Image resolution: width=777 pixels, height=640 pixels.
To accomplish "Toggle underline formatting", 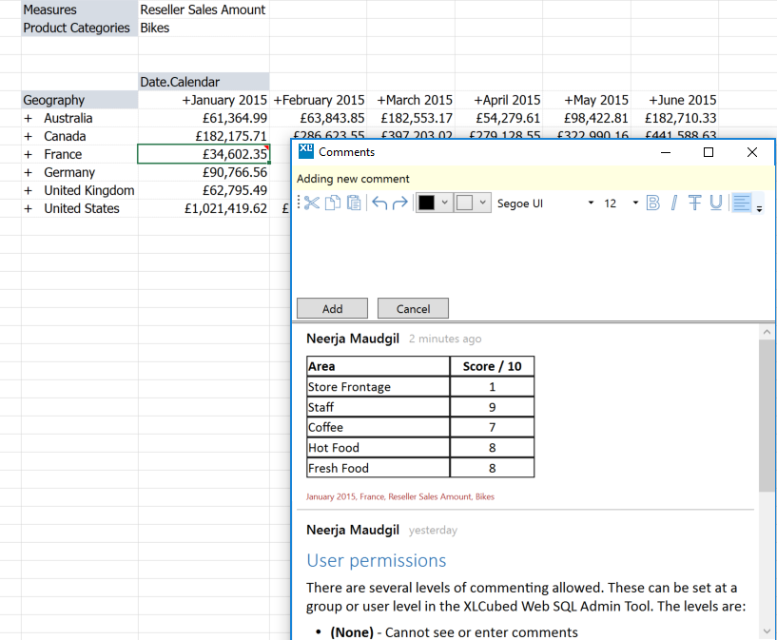I will [715, 203].
